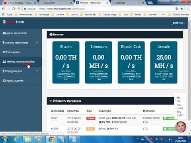Open the browser home icon
191x143 pixels.
19,9
